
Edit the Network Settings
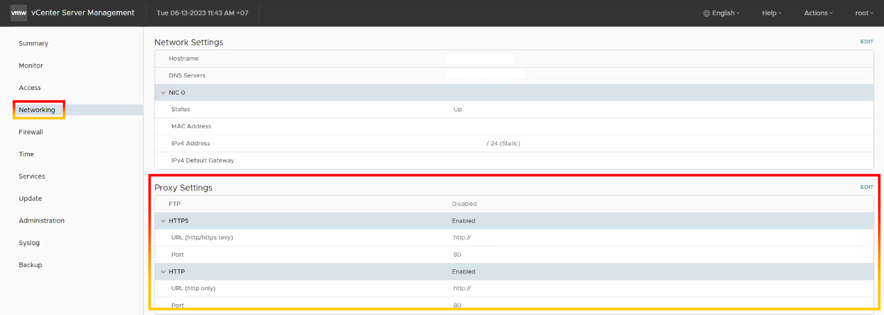pos(867,42)
